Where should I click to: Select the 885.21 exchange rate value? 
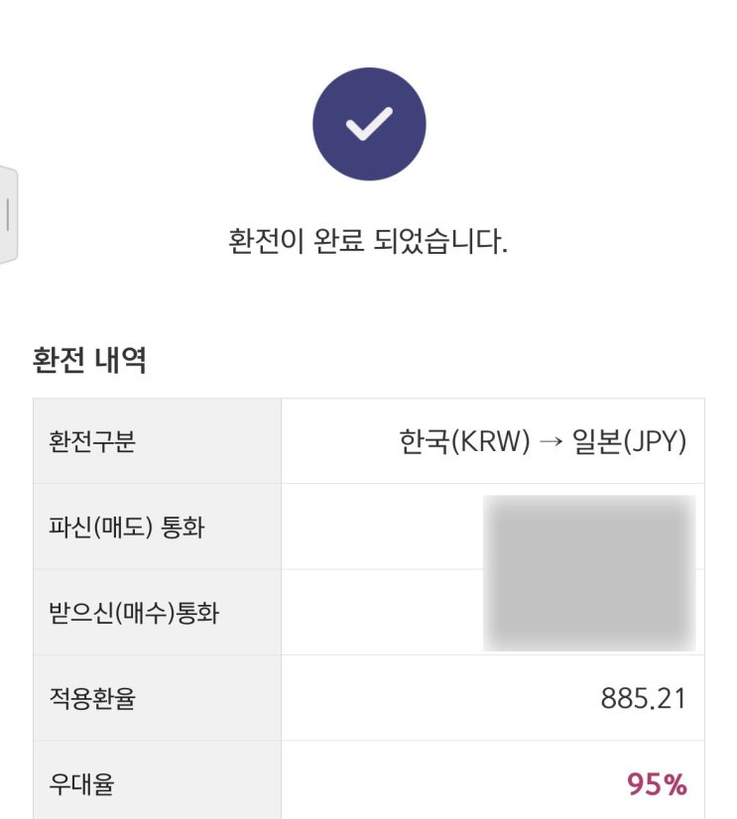(x=643, y=699)
